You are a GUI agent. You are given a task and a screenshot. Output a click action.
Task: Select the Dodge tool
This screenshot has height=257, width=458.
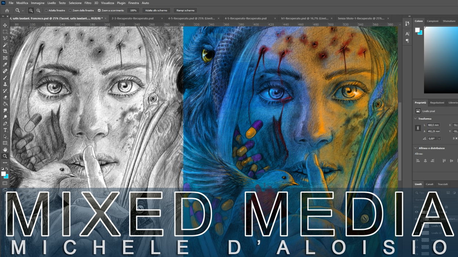pyautogui.click(x=5, y=117)
